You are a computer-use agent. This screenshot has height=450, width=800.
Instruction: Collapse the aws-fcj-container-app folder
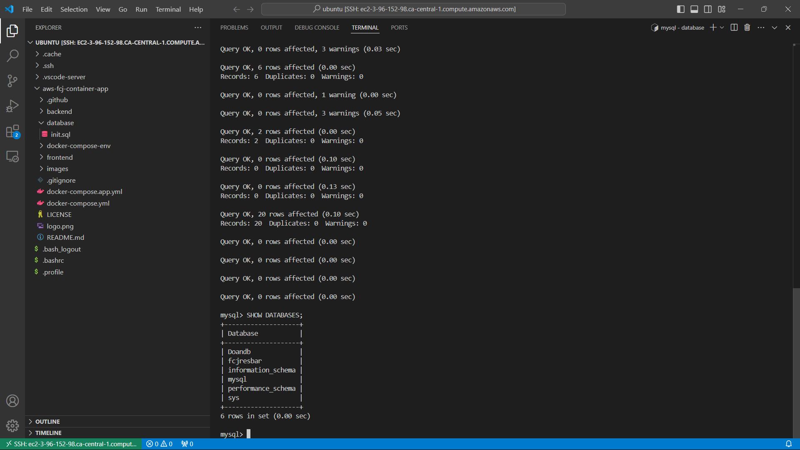[x=117, y=88]
